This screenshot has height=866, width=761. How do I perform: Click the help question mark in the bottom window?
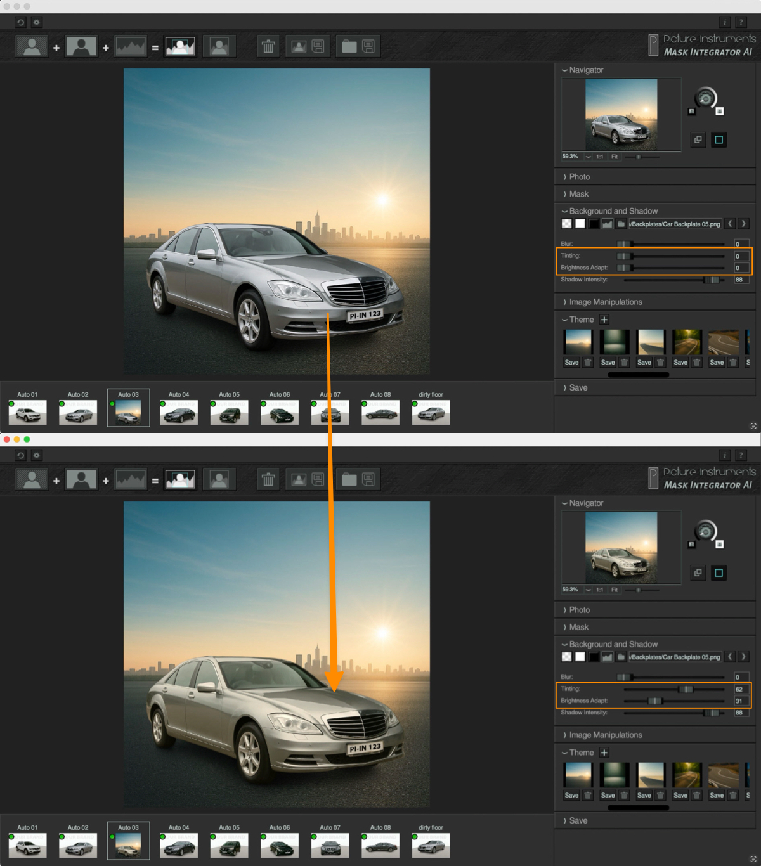741,455
